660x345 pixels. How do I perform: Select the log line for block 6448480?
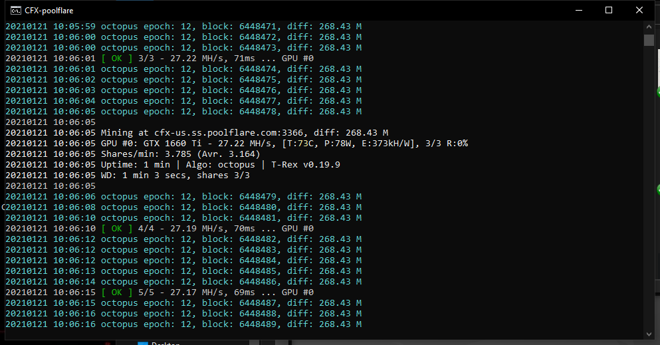click(183, 207)
